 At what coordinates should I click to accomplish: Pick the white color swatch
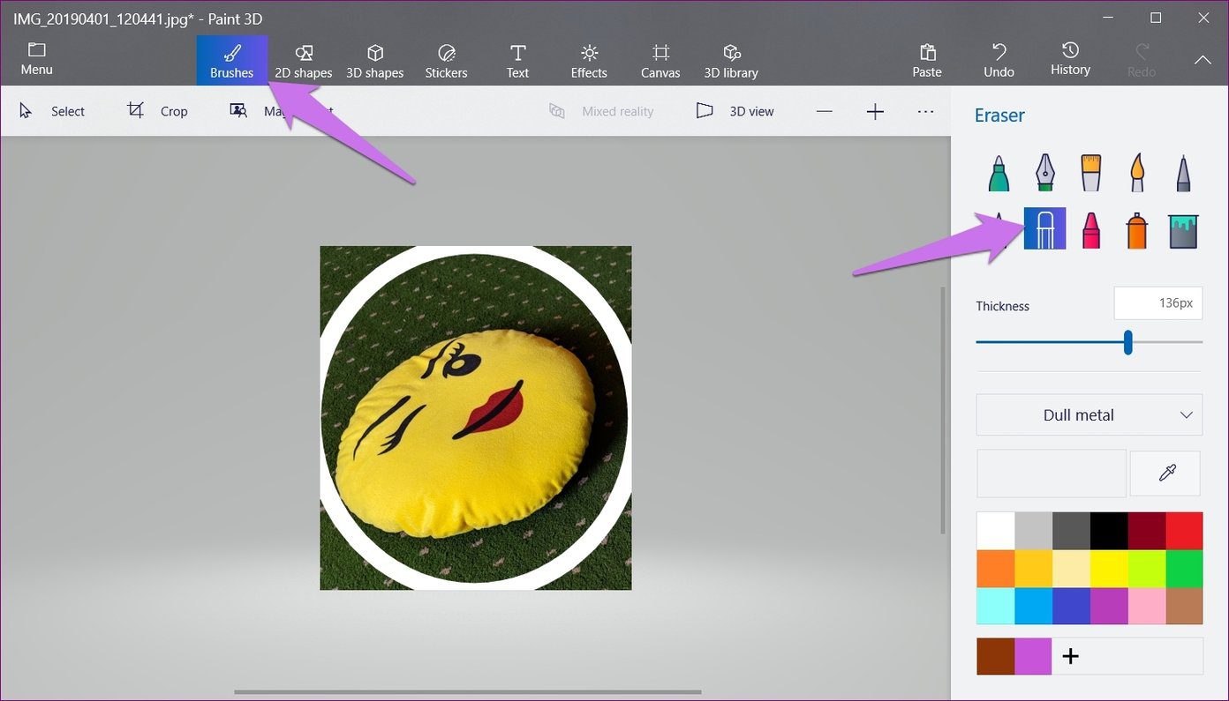995,531
